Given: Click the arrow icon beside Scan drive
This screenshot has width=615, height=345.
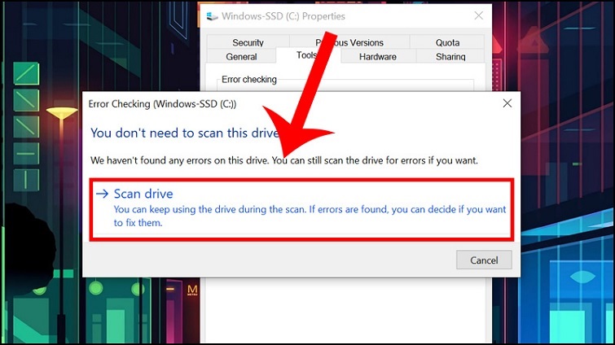Looking at the screenshot, I should tap(102, 194).
